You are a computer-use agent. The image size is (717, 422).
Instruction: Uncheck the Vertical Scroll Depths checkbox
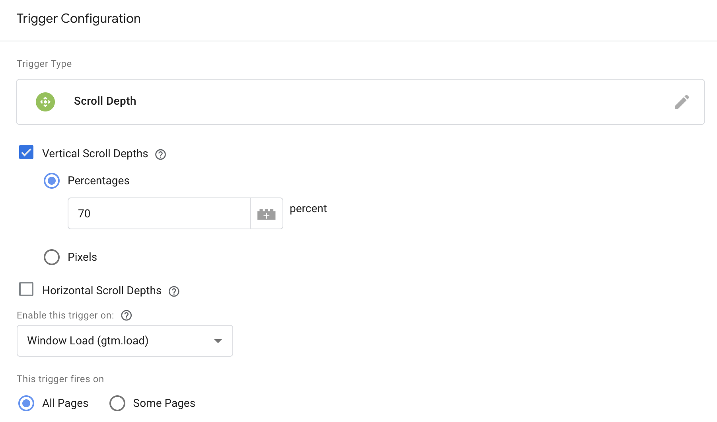(26, 152)
